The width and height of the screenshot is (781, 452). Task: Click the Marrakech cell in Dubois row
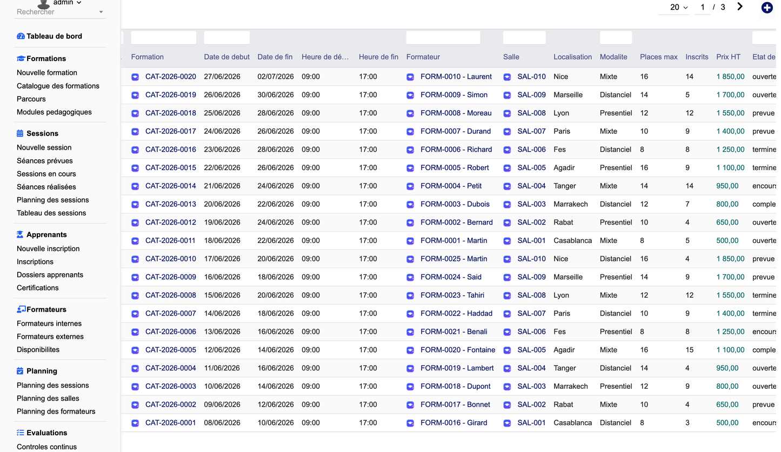coord(570,204)
